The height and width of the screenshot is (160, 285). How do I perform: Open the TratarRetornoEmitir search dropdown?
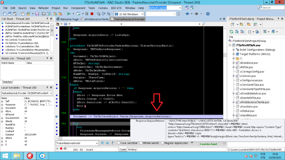[x=97, y=143]
